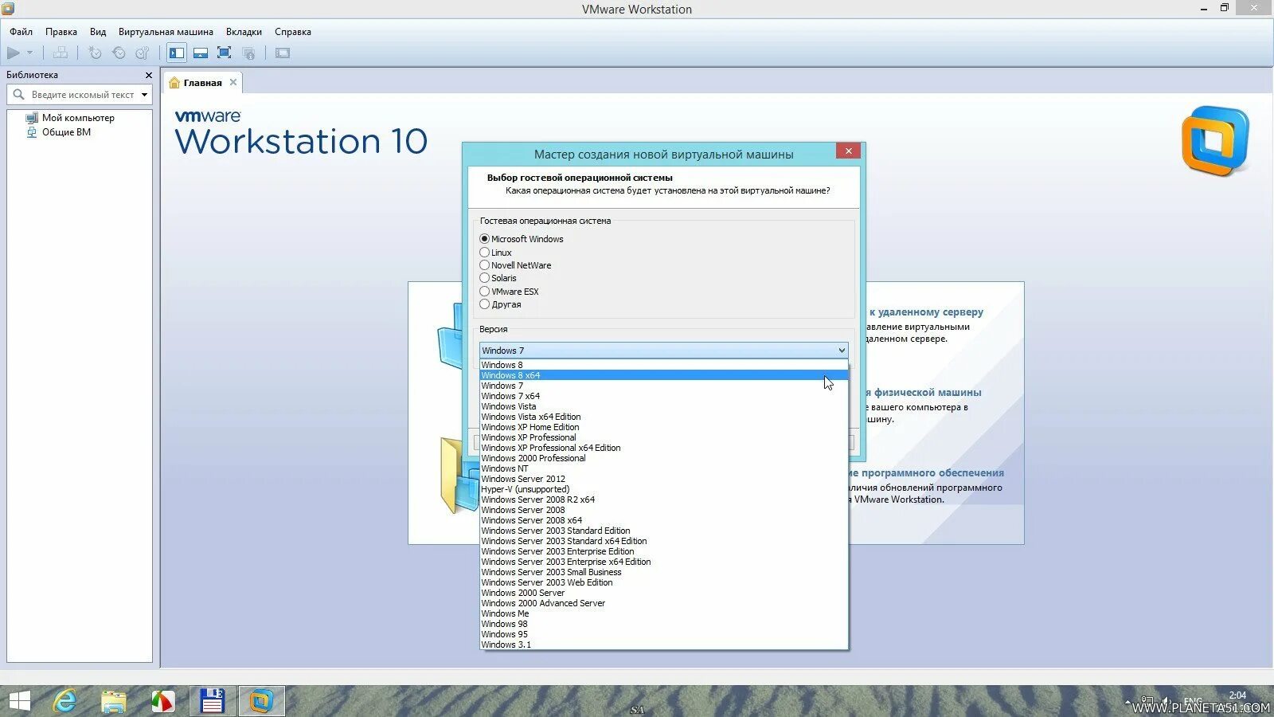This screenshot has width=1274, height=717.
Task: Choose Windows NT from the version list
Action: pos(663,468)
